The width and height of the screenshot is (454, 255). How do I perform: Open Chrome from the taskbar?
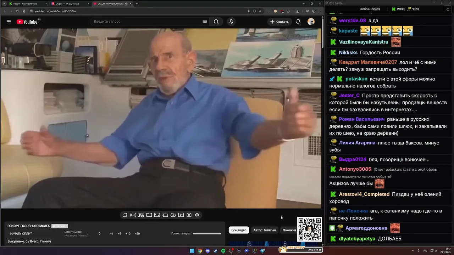(200, 251)
